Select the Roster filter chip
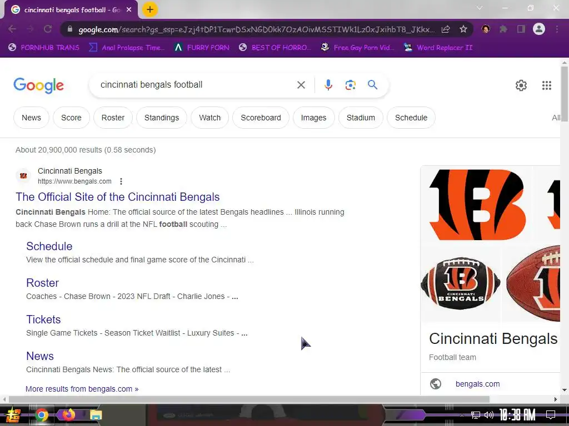The image size is (569, 426). tap(113, 118)
